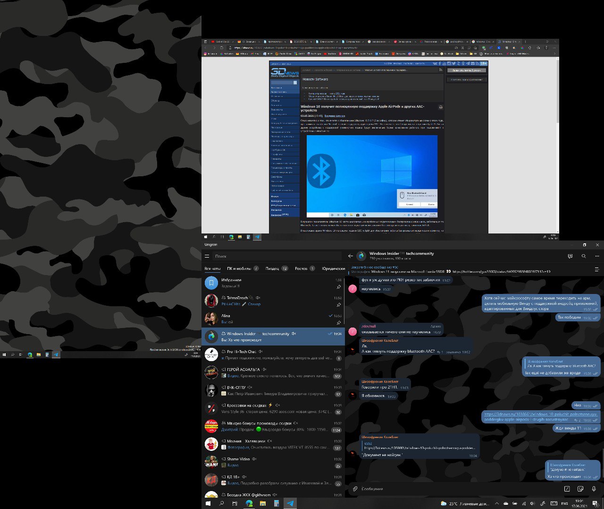This screenshot has height=509, width=604.
Task: Open the Unigram hamburger menu
Action: (x=207, y=256)
